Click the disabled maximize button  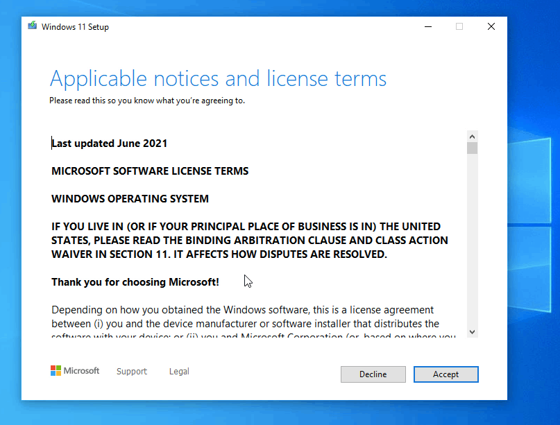click(459, 26)
